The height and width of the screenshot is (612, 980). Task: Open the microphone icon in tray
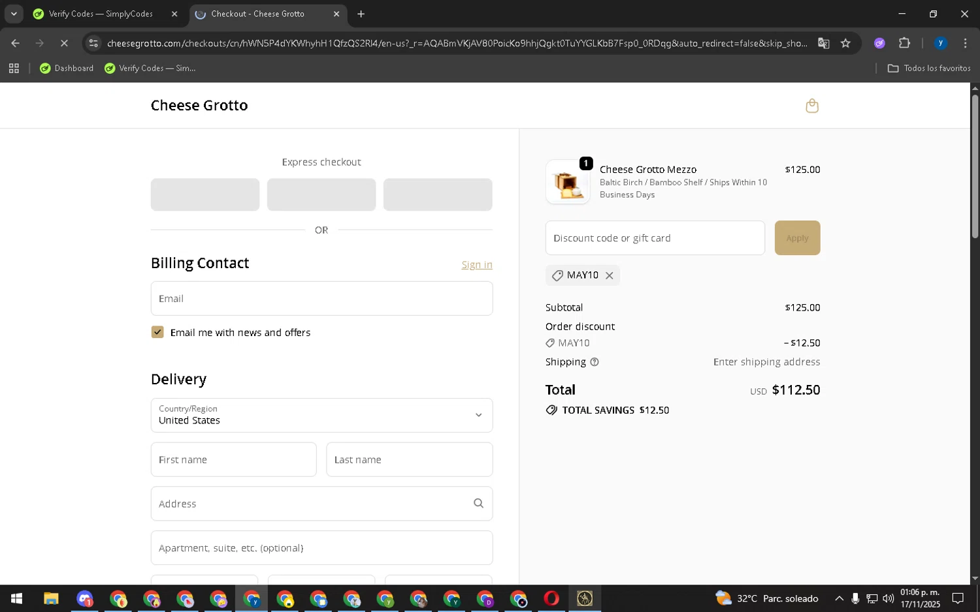tap(855, 599)
